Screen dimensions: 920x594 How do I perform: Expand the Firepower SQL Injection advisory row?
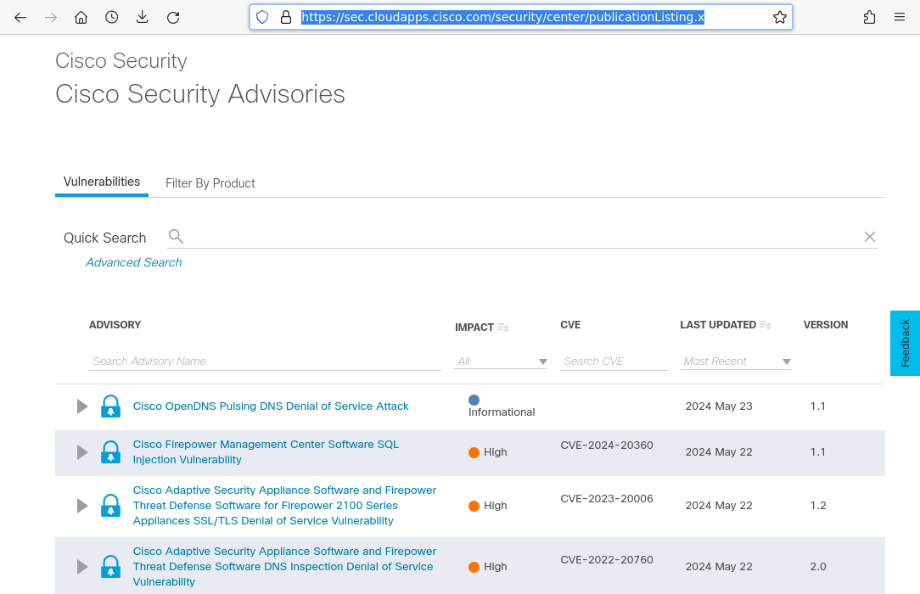82,452
